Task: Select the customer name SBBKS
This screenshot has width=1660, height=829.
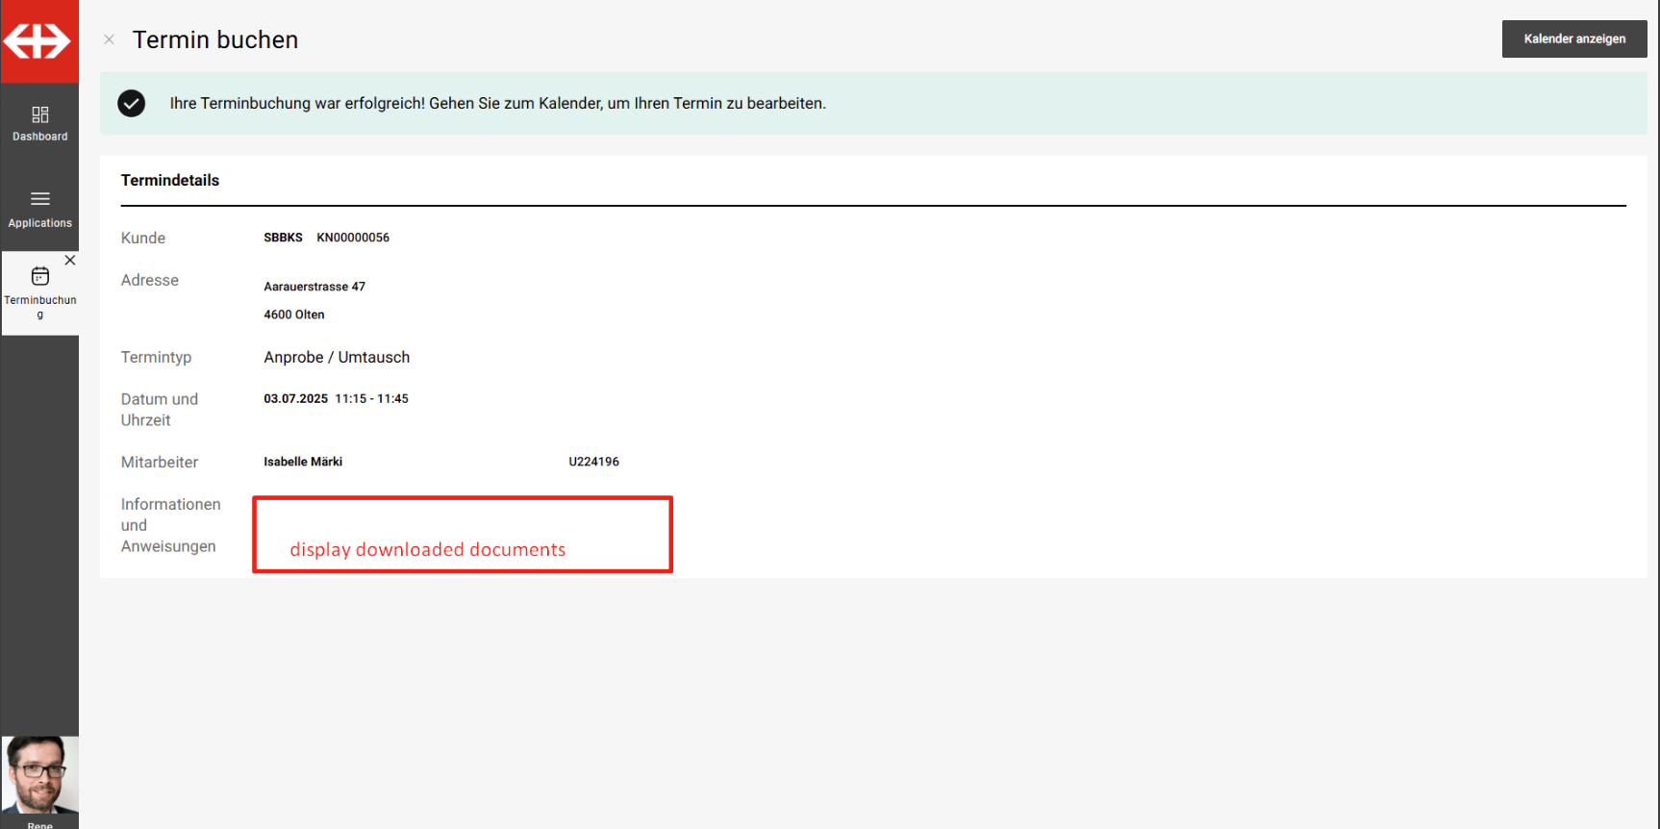Action: [283, 238]
